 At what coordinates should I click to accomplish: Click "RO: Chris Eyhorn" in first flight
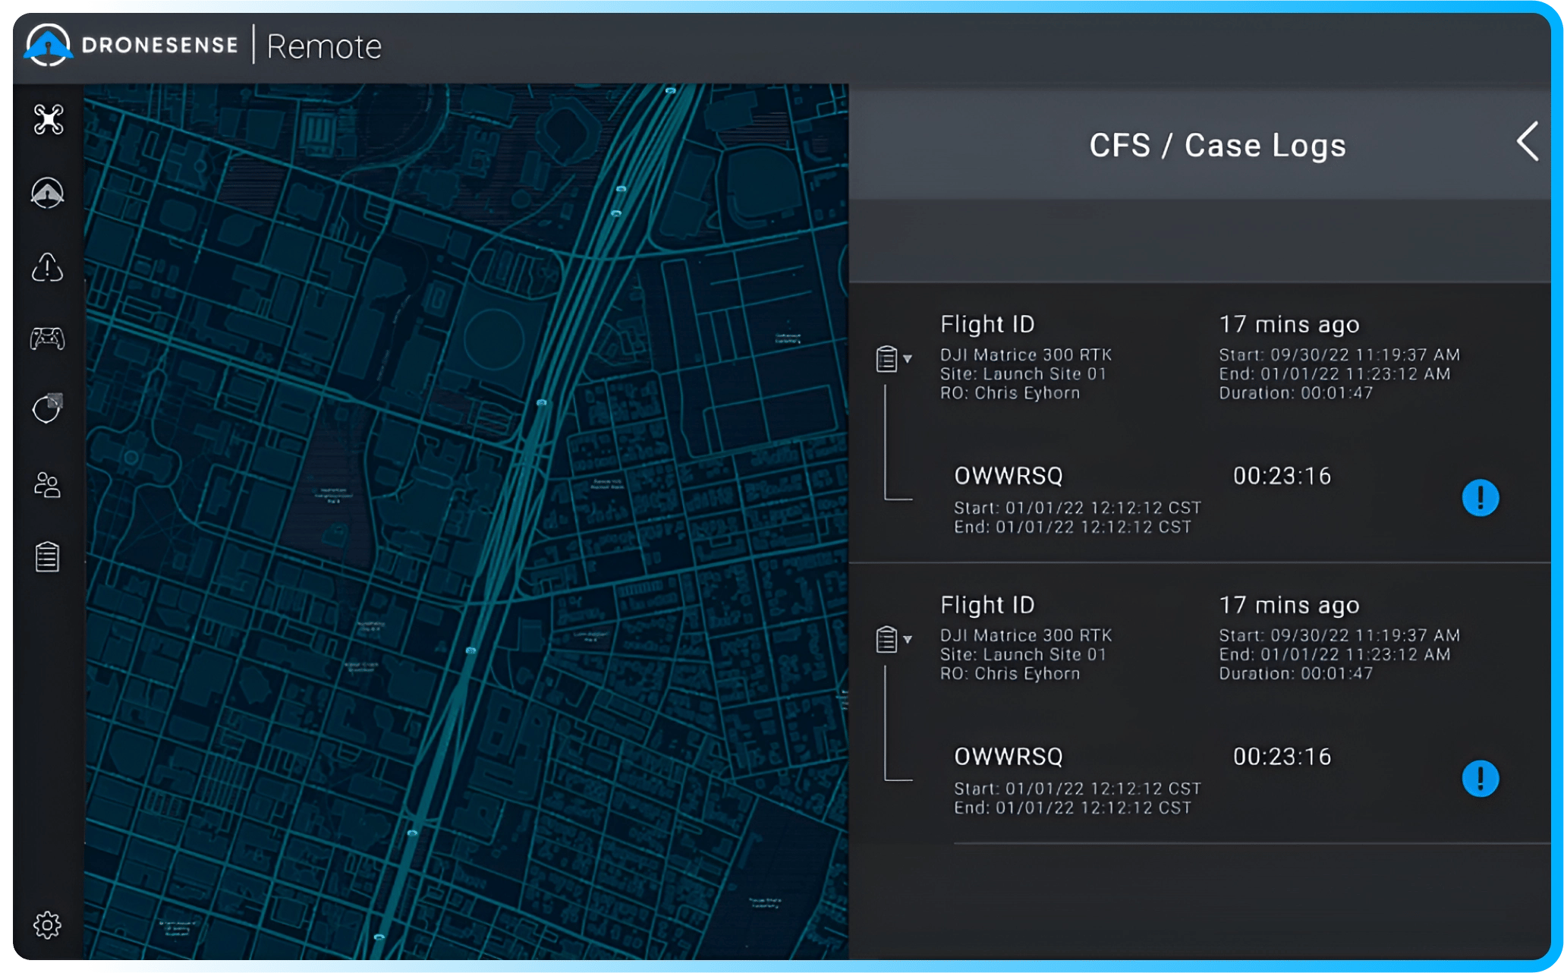coord(1010,393)
